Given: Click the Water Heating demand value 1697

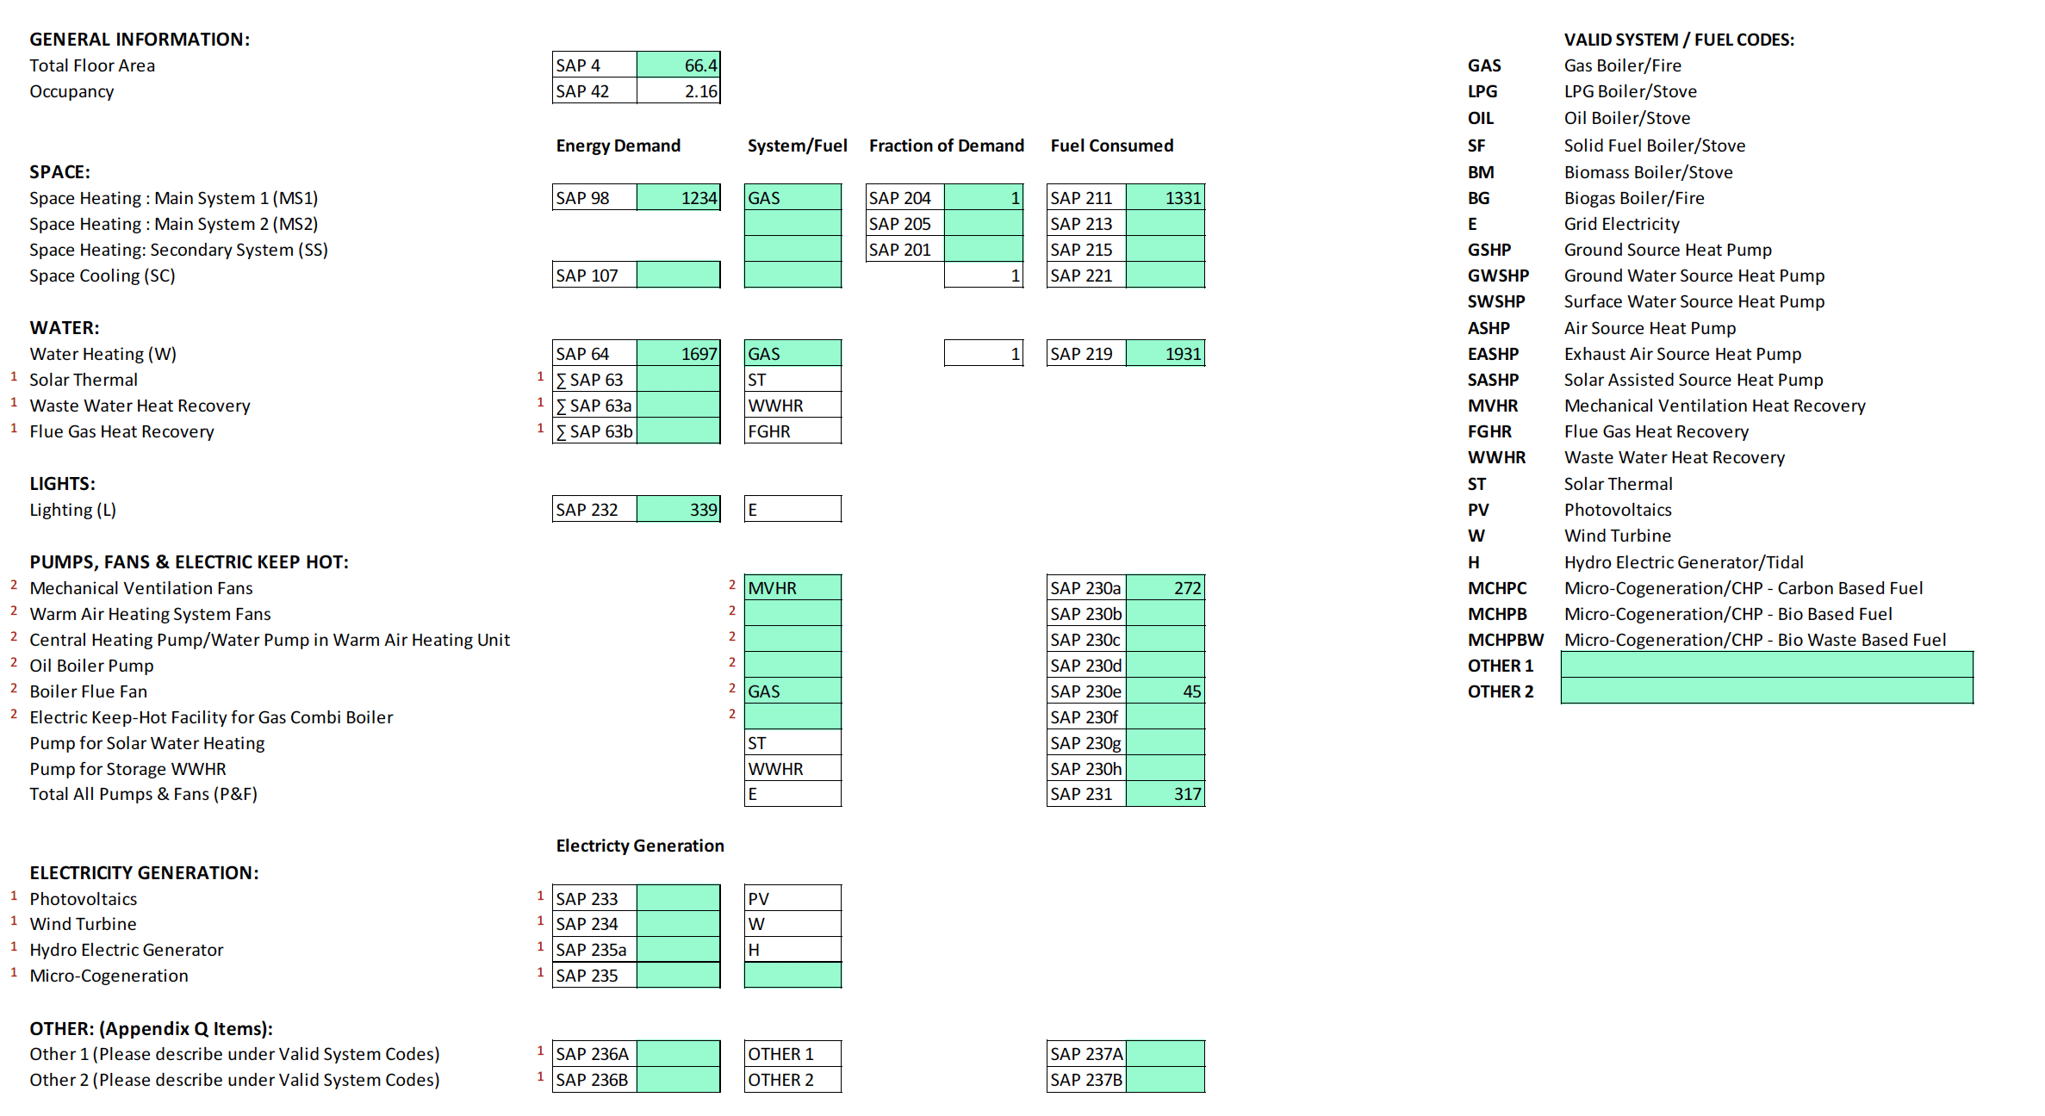Looking at the screenshot, I should tap(678, 354).
